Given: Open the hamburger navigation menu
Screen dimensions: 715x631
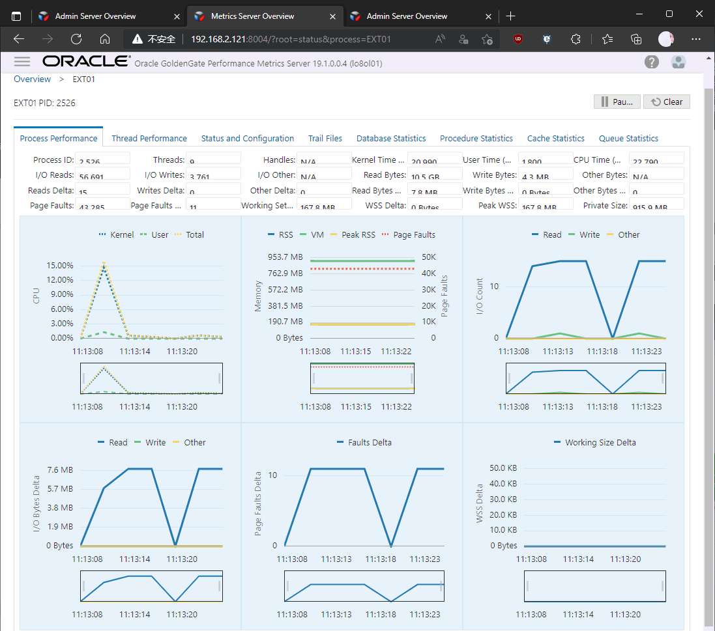Looking at the screenshot, I should point(22,61).
